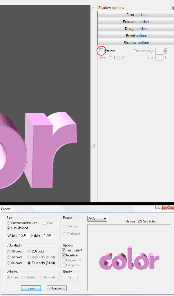This screenshot has height=296, width=174.
Task: Select Current window size radio button
Action: tap(9, 223)
